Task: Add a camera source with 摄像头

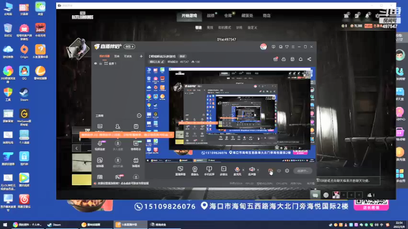Action: click(x=195, y=171)
